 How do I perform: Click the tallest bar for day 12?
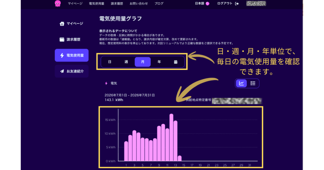171,137
